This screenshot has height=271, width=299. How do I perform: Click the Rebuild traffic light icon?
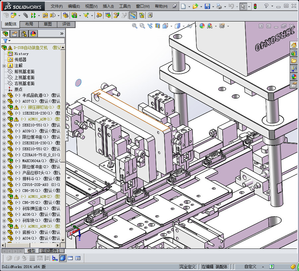[x=255, y=6]
